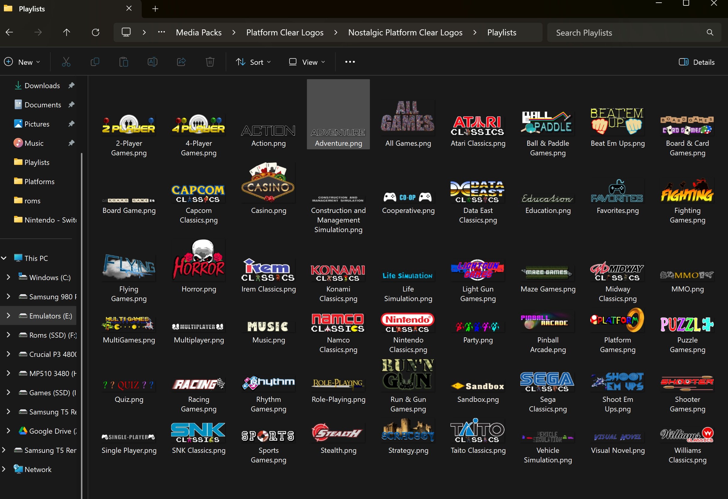Select the Sega Classics.png logo

pyautogui.click(x=547, y=382)
